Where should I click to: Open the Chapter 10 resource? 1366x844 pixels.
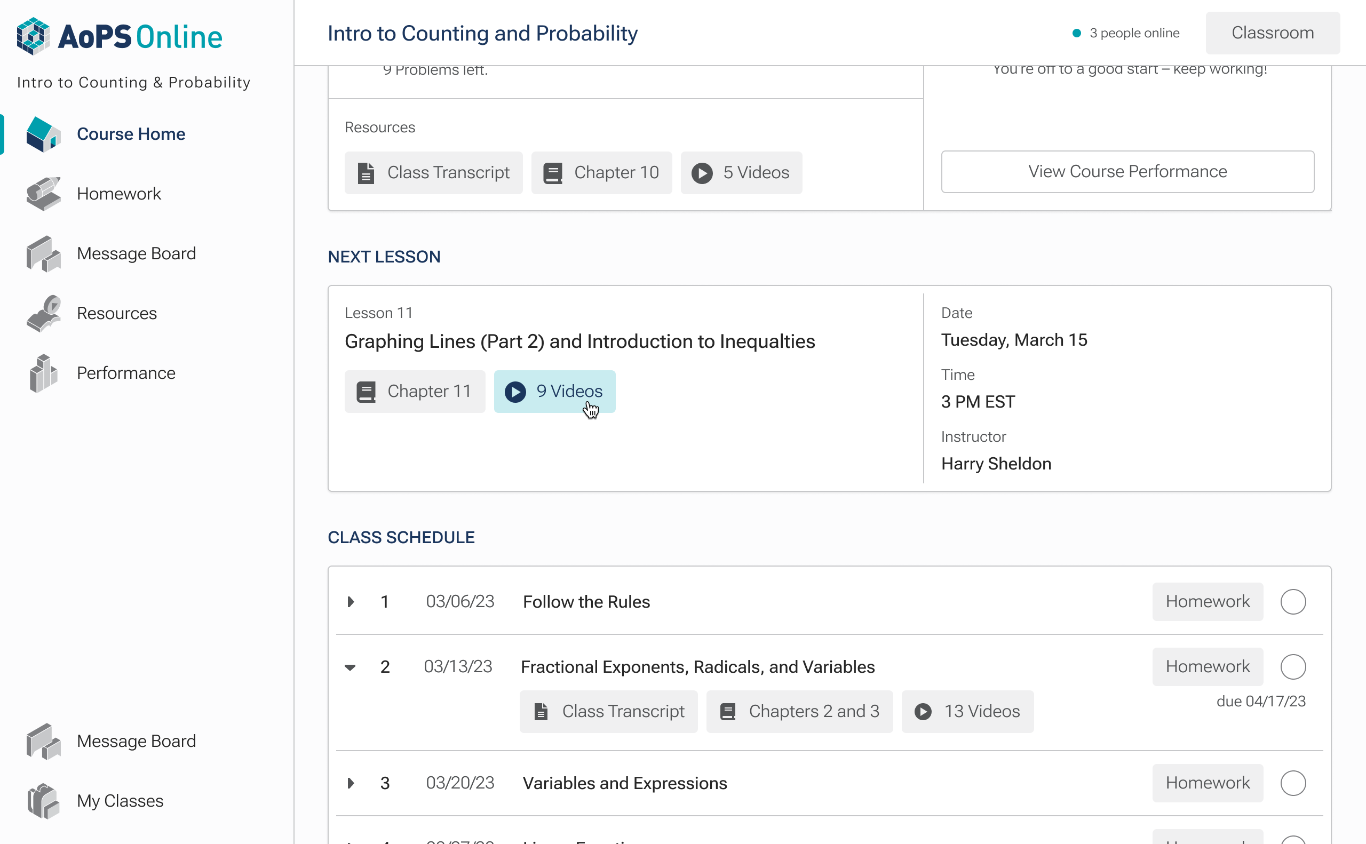(601, 172)
